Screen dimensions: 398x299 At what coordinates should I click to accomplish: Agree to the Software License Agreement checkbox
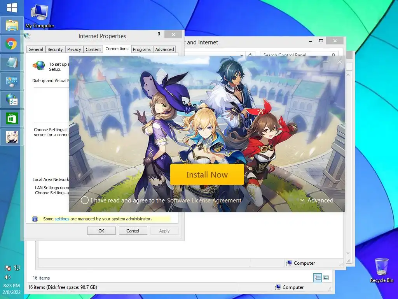click(x=84, y=201)
